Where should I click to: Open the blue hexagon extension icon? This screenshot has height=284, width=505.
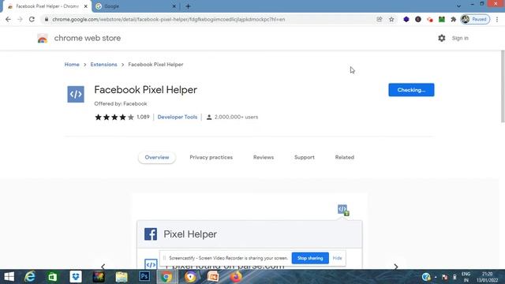tap(406, 19)
